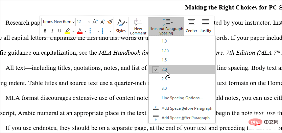Expand numbering library dropdown arrow
Screen dimensions: 282x133
pyautogui.click(x=111, y=31)
